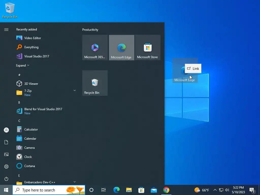Expand Embarcadero Dev-C++ folder chevron
The image size is (260, 195).
[x=75, y=182]
